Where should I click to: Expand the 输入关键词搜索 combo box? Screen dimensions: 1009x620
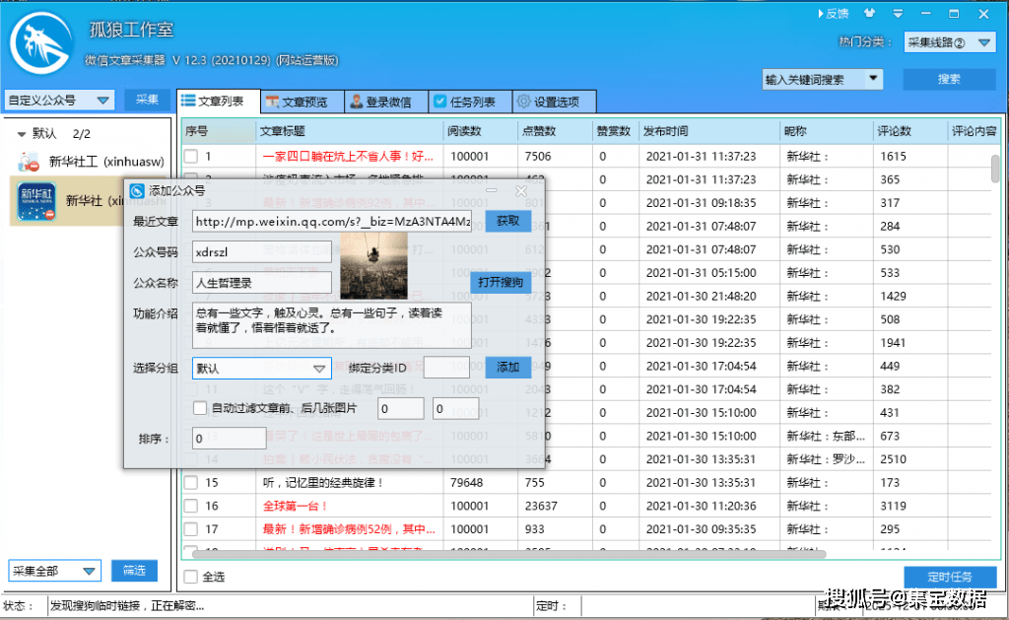pos(873,79)
